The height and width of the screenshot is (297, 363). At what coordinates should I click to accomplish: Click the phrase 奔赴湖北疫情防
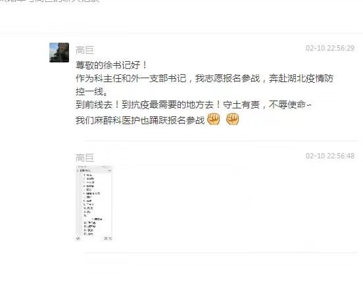point(301,78)
